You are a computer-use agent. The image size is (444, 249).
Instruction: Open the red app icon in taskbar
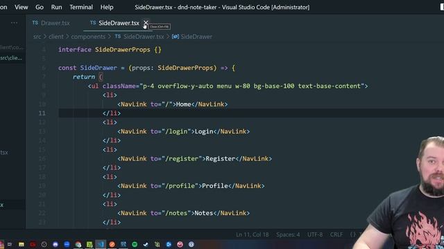point(33,244)
